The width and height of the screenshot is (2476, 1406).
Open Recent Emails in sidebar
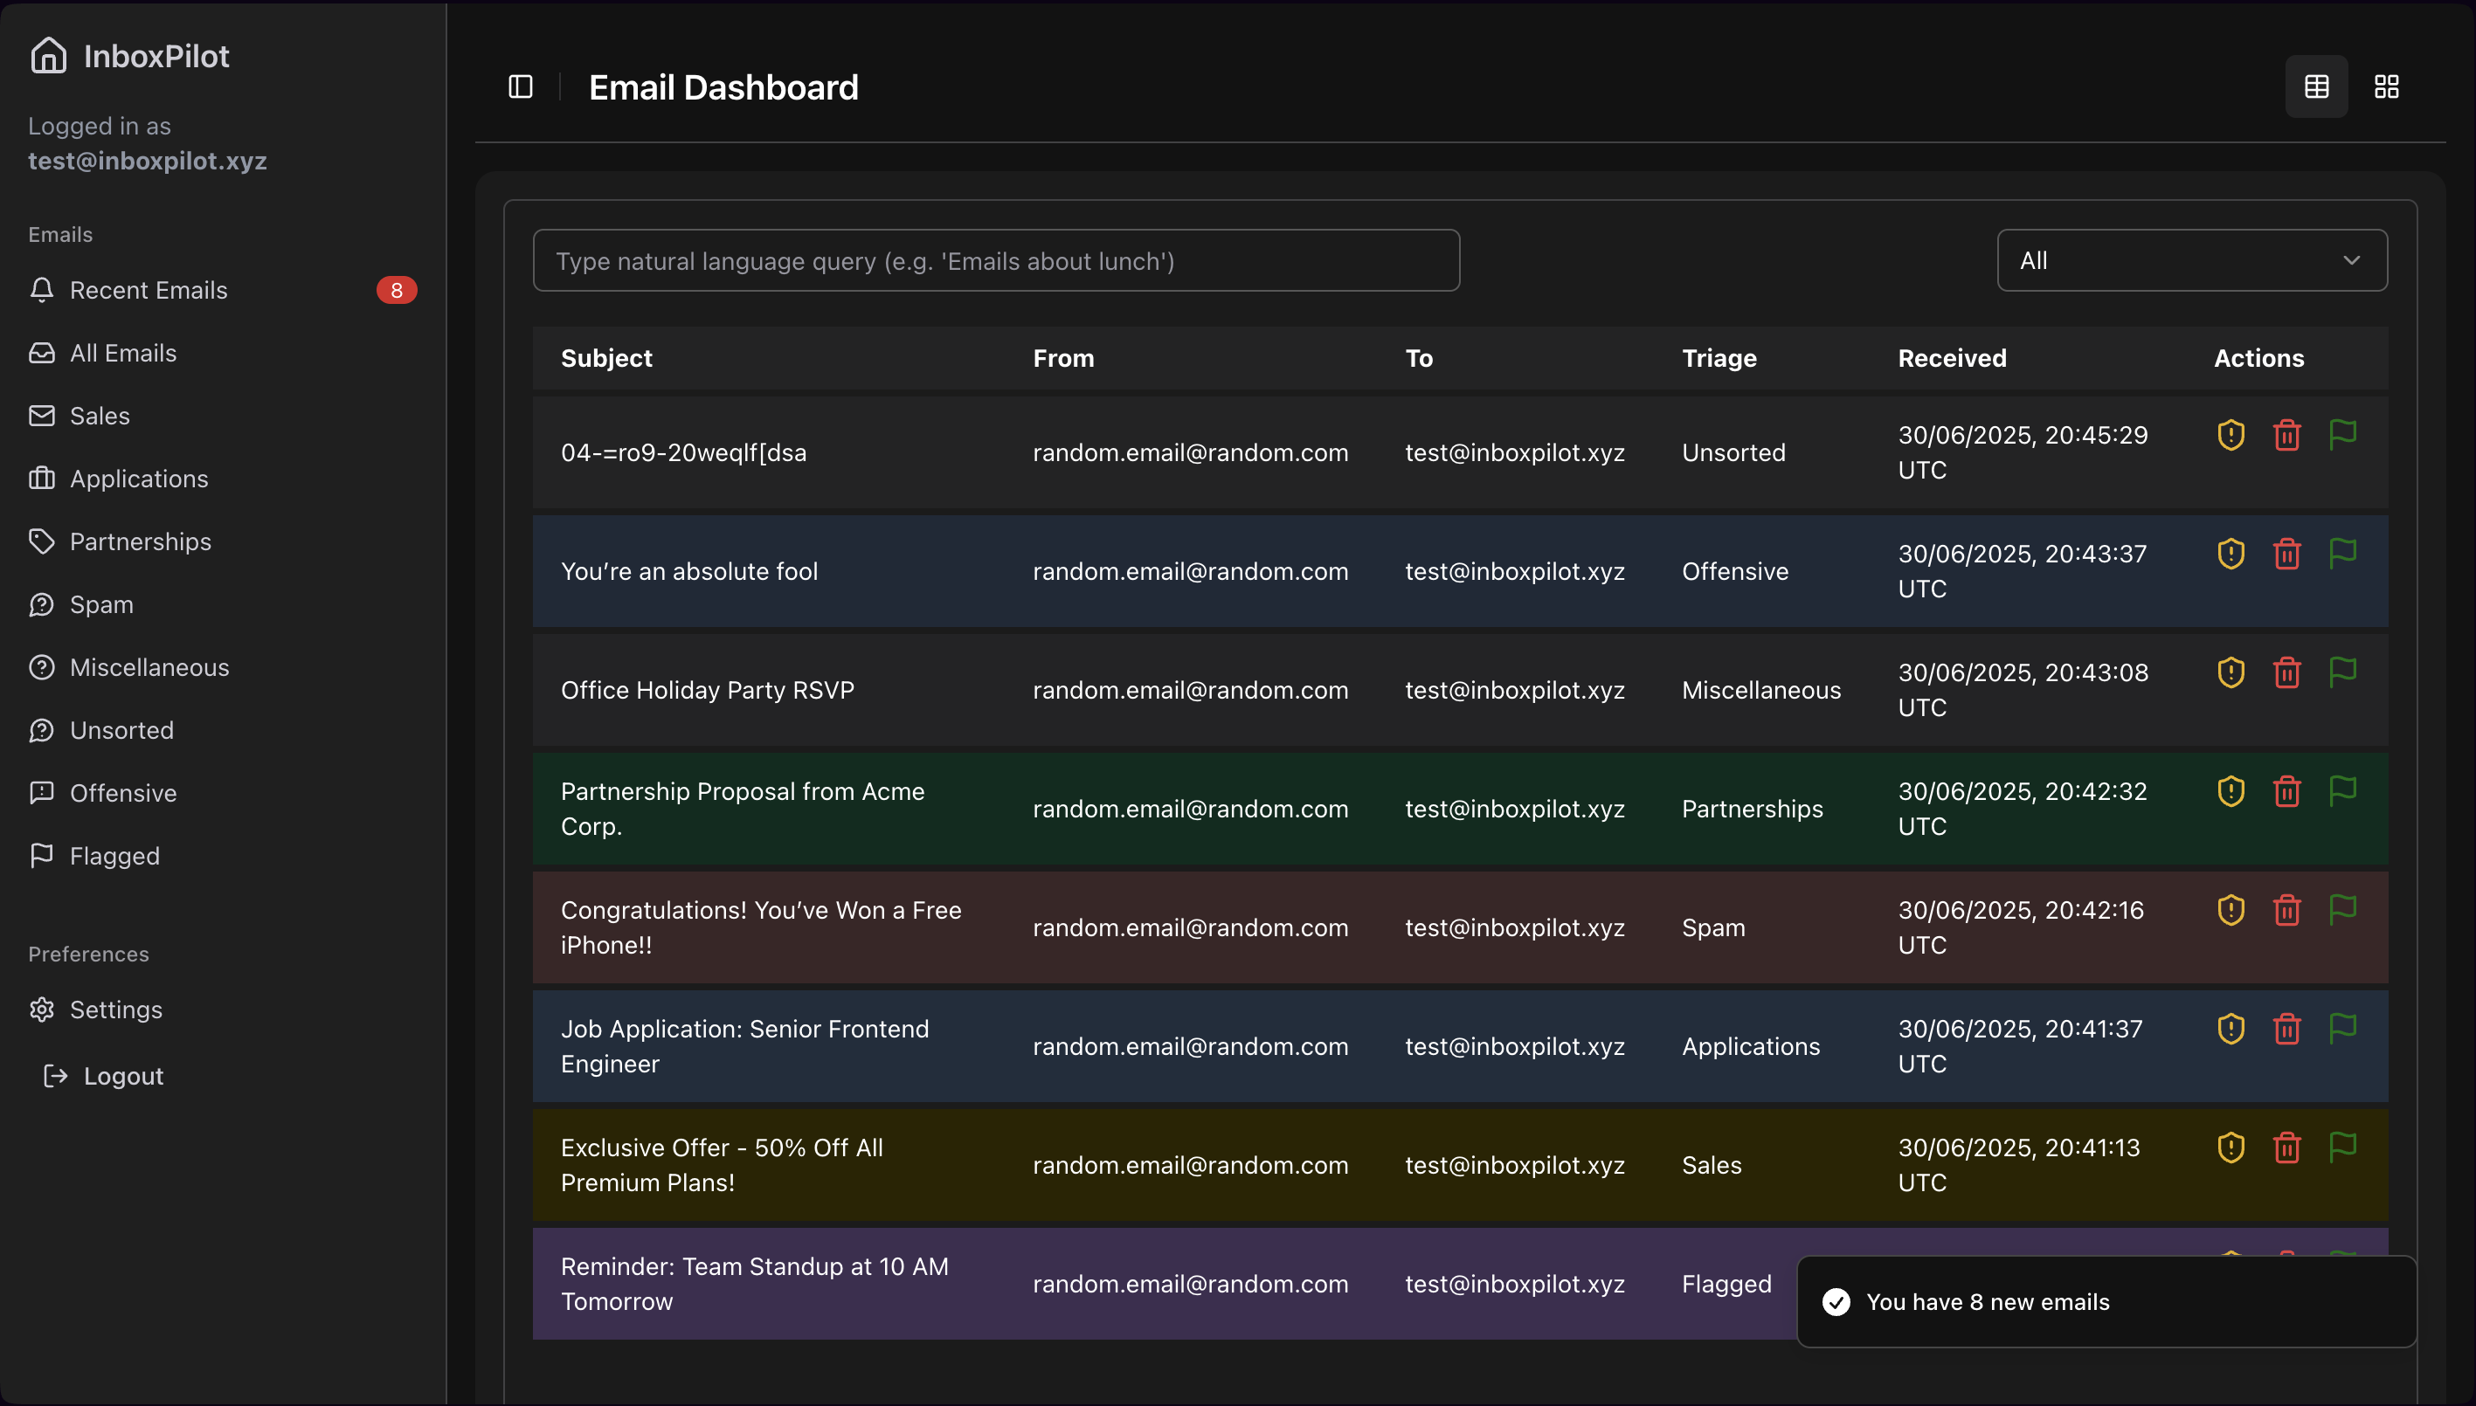[149, 291]
